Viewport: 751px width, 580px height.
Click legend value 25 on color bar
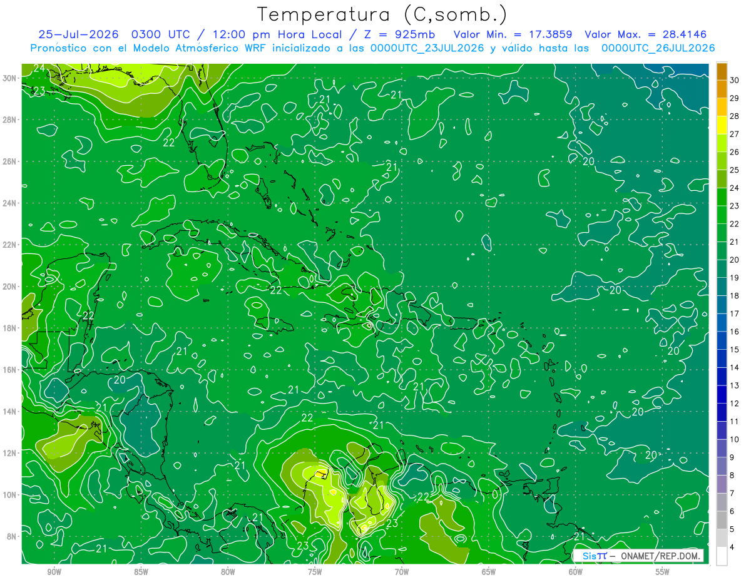(735, 170)
